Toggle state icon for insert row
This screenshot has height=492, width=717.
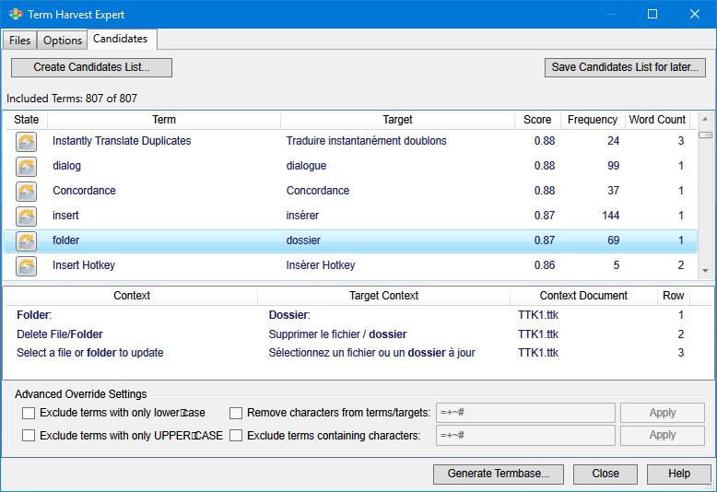26,216
